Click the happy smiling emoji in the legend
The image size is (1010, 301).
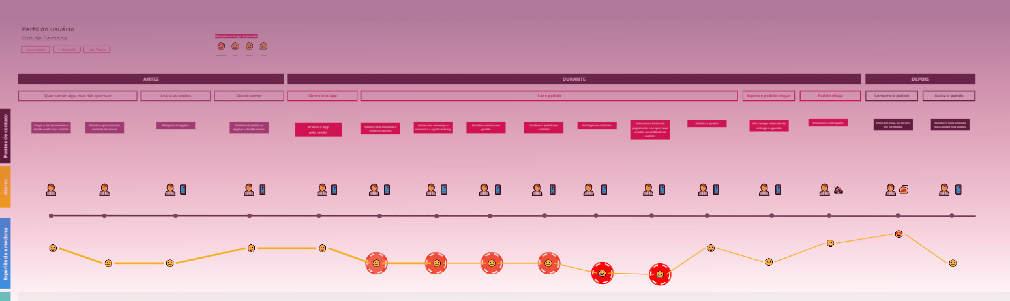pos(235,46)
